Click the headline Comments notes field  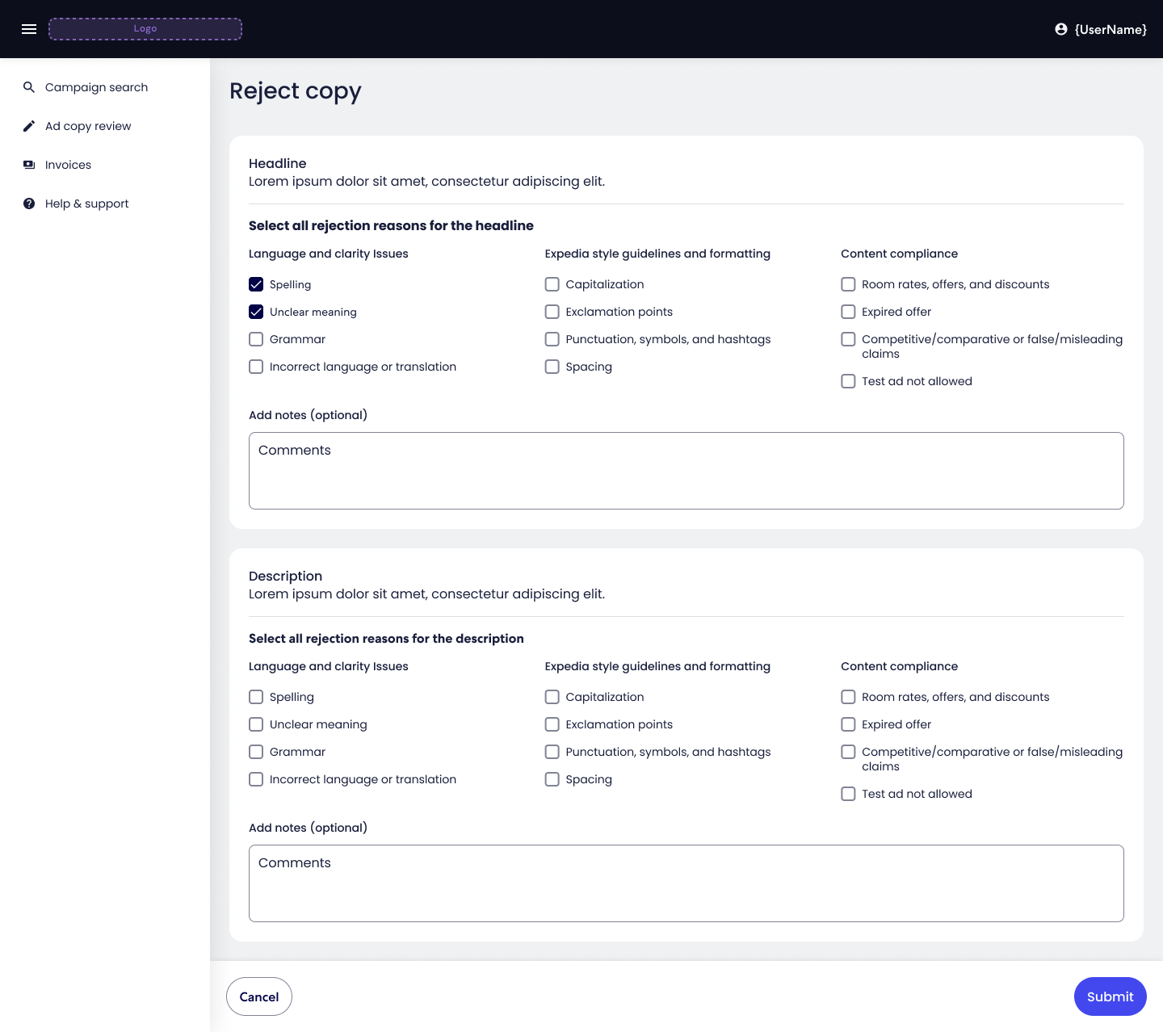(686, 470)
